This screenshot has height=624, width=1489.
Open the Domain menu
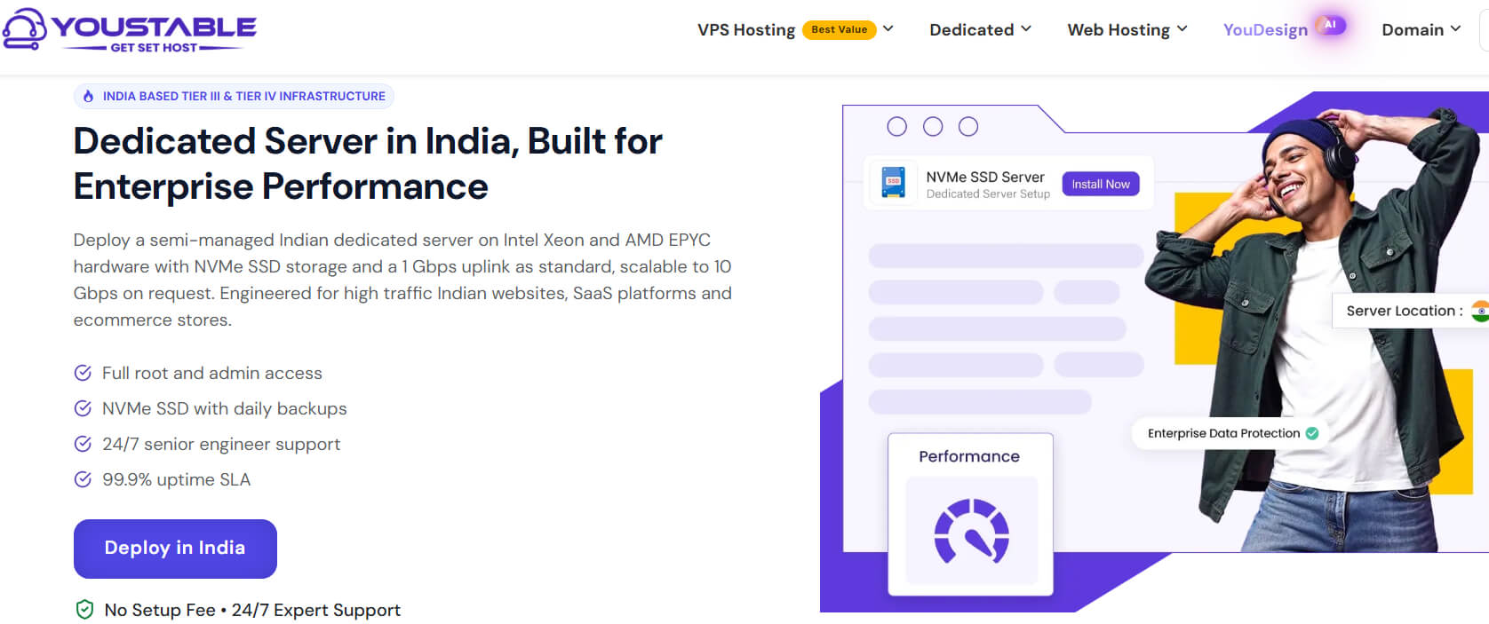[1413, 30]
